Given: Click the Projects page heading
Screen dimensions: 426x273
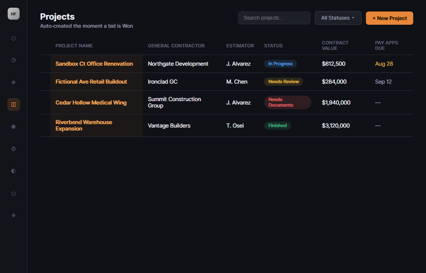Looking at the screenshot, I should click(x=58, y=17).
